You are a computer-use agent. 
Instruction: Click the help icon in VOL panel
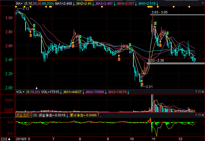pos(196,92)
